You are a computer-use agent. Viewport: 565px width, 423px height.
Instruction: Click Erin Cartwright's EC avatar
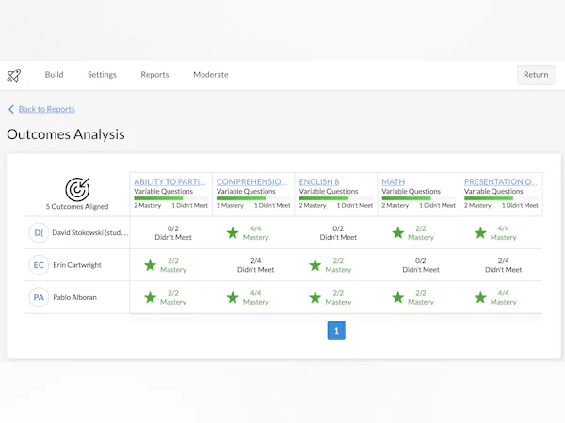tap(39, 265)
